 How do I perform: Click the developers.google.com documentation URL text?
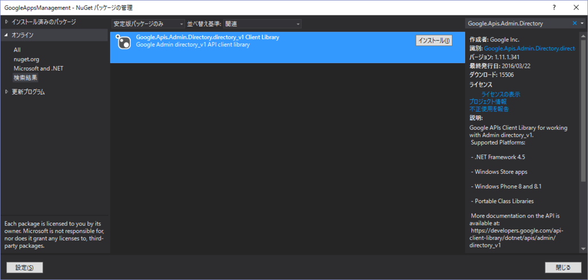click(x=517, y=238)
